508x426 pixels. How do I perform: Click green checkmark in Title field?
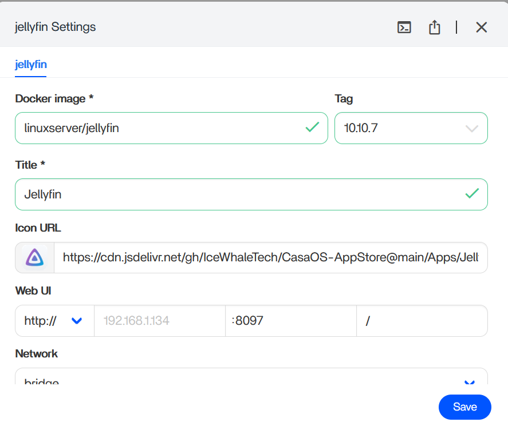472,194
